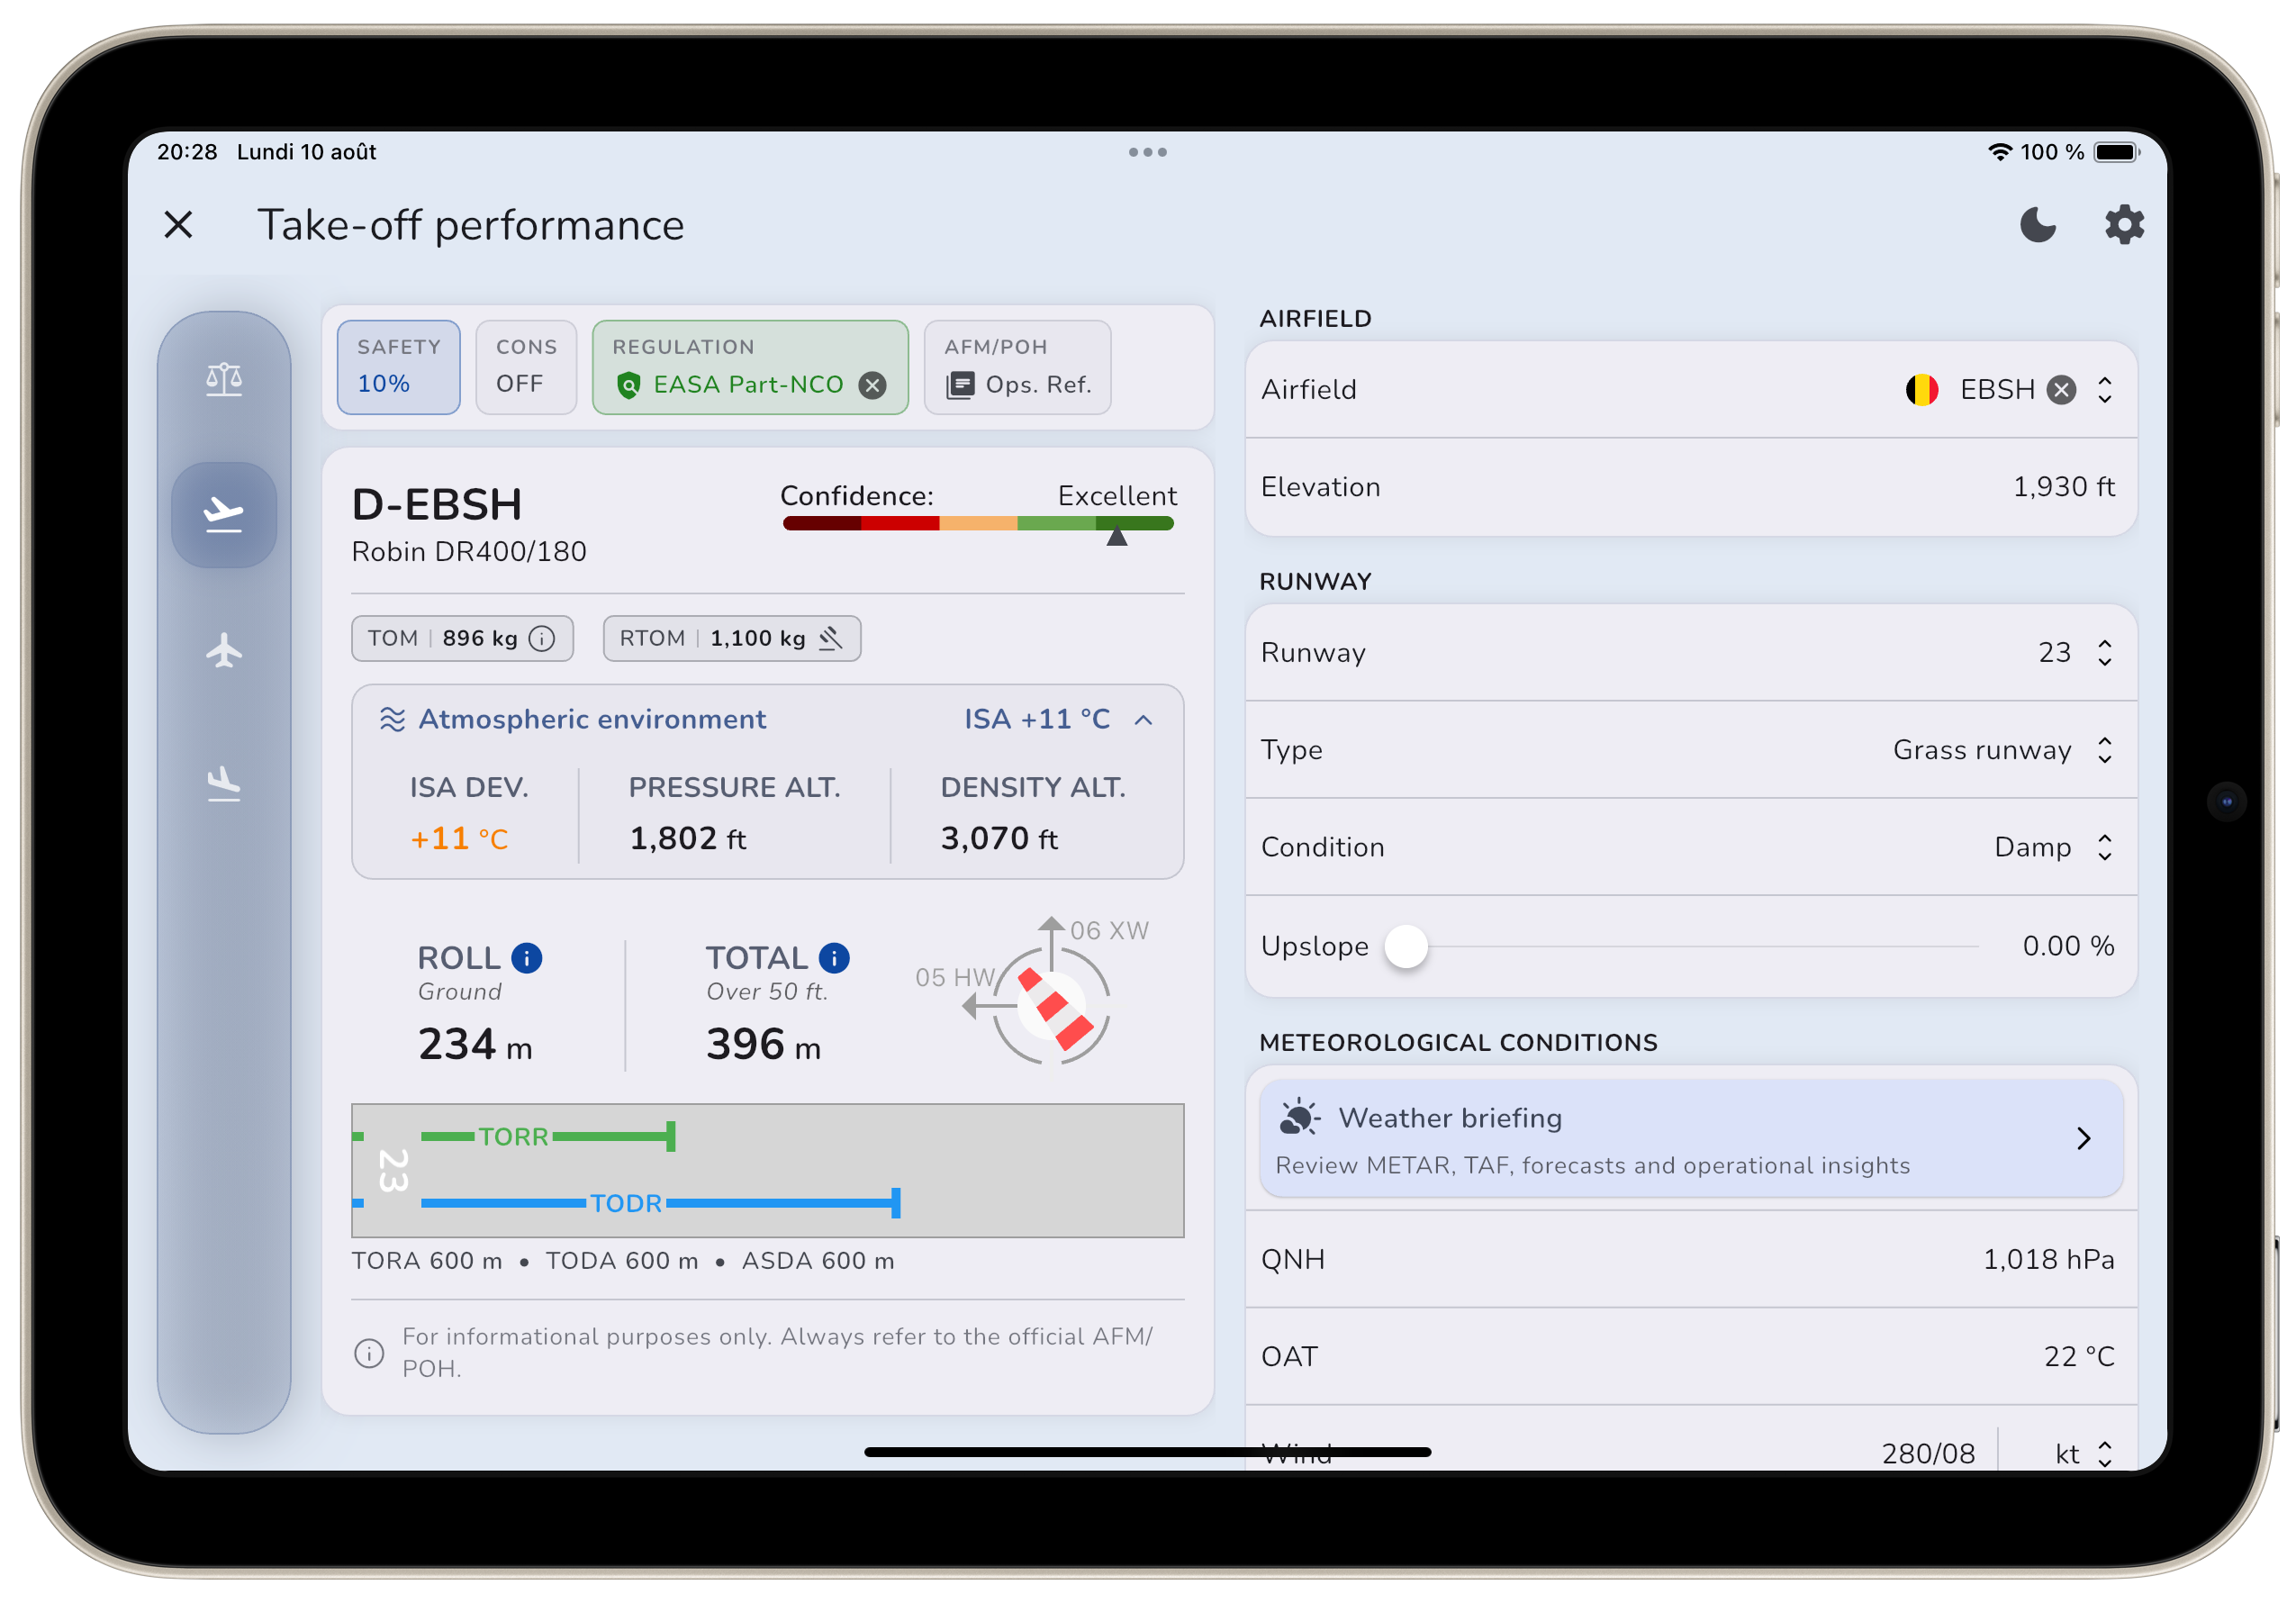2296x1603 pixels.
Task: Click the TODA 600 m declared distance
Action: pyautogui.click(x=622, y=1261)
